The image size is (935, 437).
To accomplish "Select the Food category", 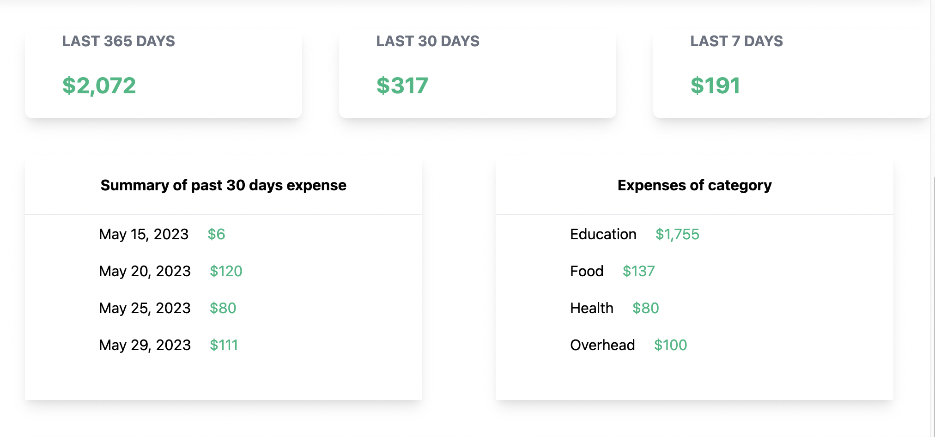I will 586,271.
